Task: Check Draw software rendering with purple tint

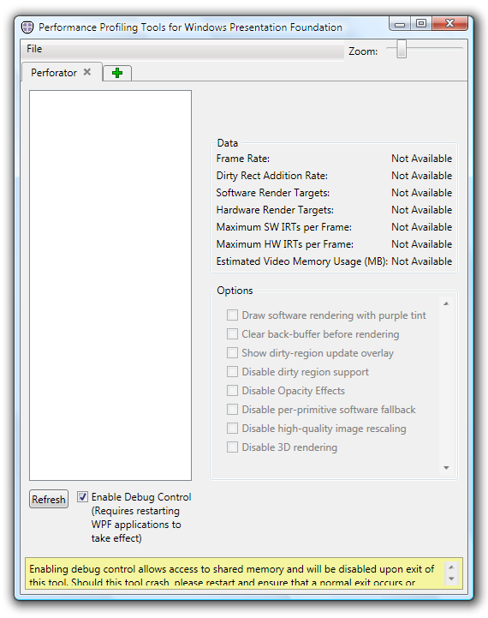Action: point(232,315)
